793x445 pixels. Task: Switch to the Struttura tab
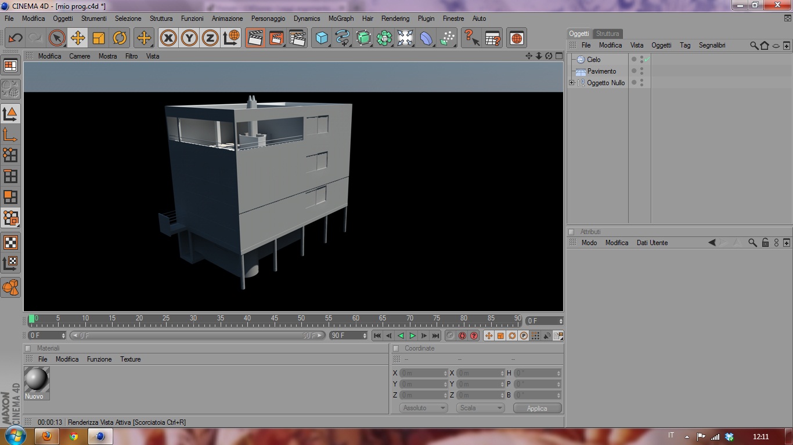(x=607, y=34)
